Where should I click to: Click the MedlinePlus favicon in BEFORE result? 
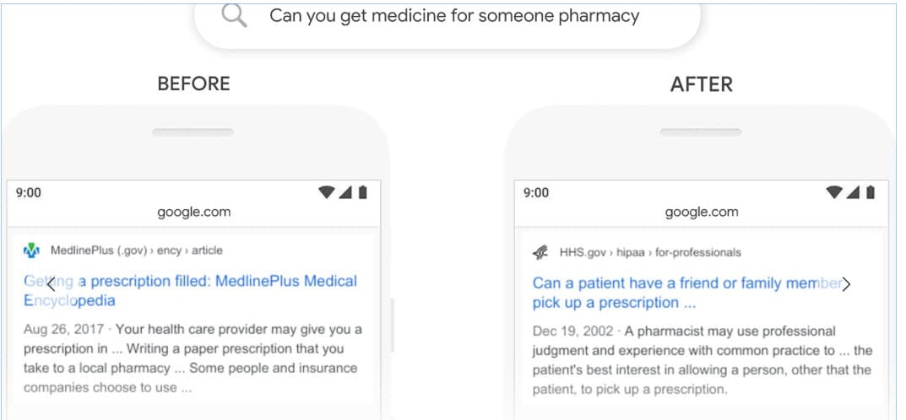point(31,251)
